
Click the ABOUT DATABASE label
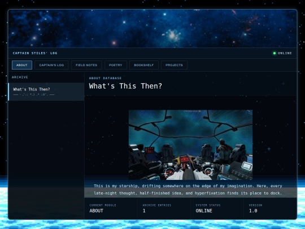pyautogui.click(x=105, y=78)
